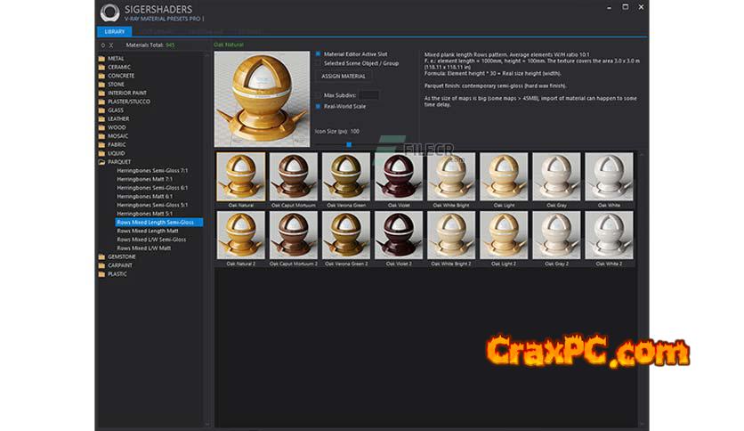Image resolution: width=744 pixels, height=431 pixels.
Task: Click the CARPAINT folder icon
Action: (x=101, y=265)
